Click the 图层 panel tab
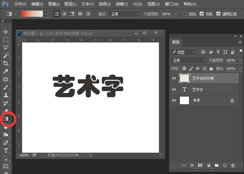This screenshot has height=174, width=244. [176, 42]
